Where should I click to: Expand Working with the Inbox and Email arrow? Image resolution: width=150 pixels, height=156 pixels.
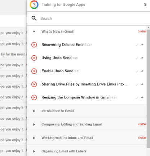pos(34,138)
